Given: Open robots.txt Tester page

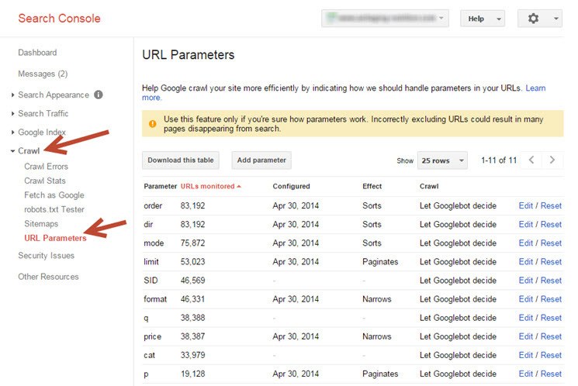Looking at the screenshot, I should (x=54, y=209).
